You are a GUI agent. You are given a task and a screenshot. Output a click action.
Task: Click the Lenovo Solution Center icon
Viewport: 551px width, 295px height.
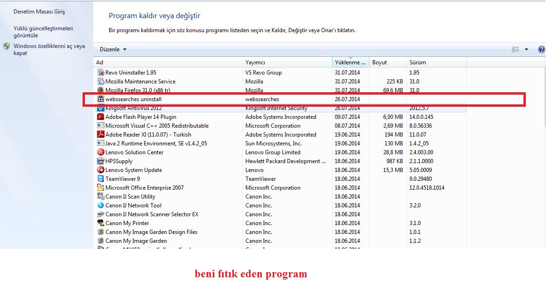tap(100, 152)
